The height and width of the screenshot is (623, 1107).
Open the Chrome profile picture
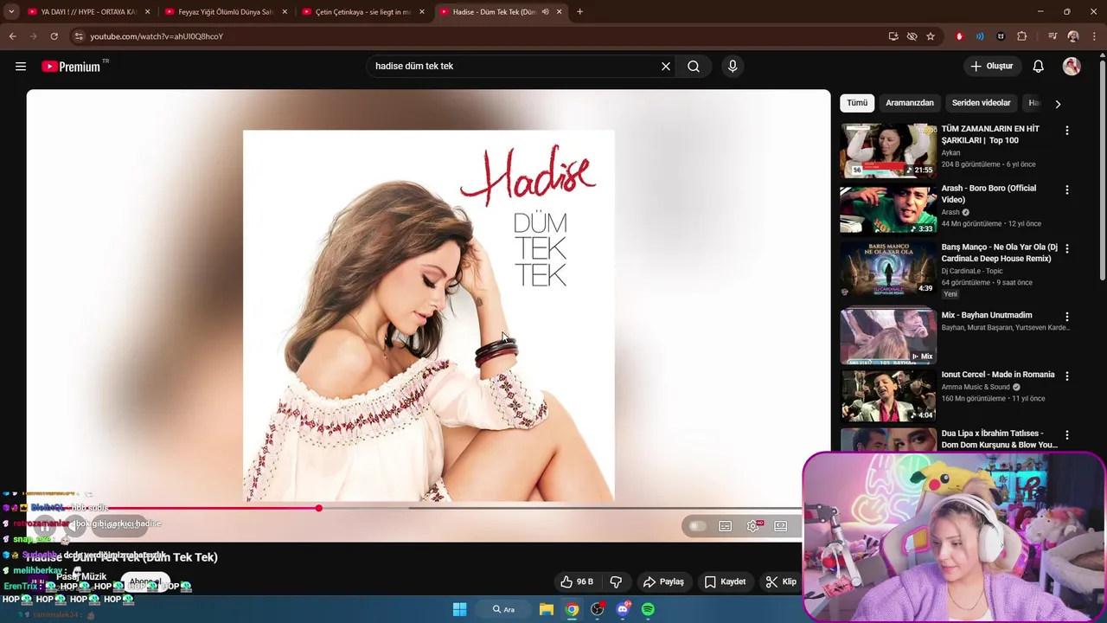pyautogui.click(x=1073, y=36)
